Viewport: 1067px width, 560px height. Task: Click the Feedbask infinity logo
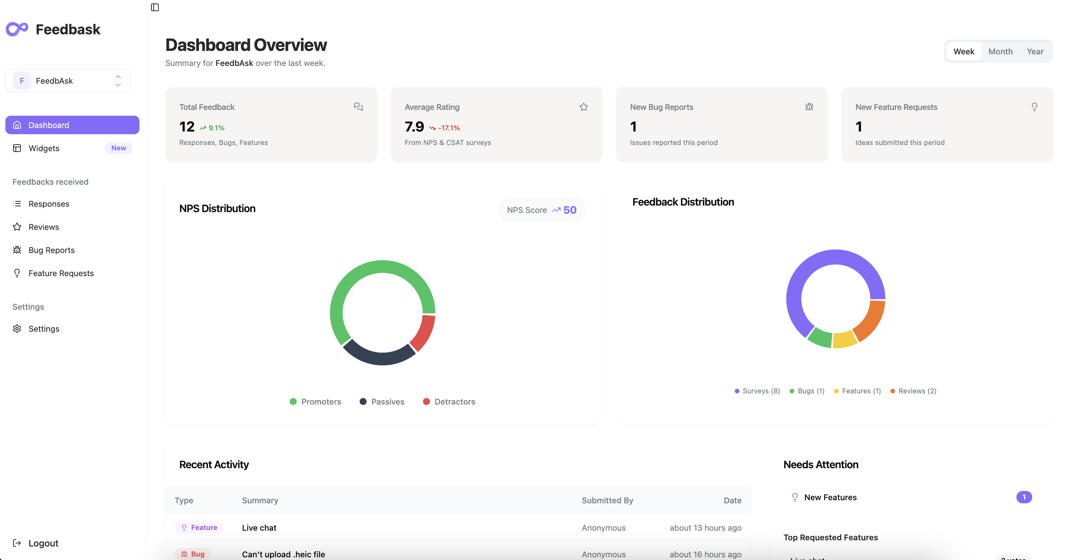(17, 29)
